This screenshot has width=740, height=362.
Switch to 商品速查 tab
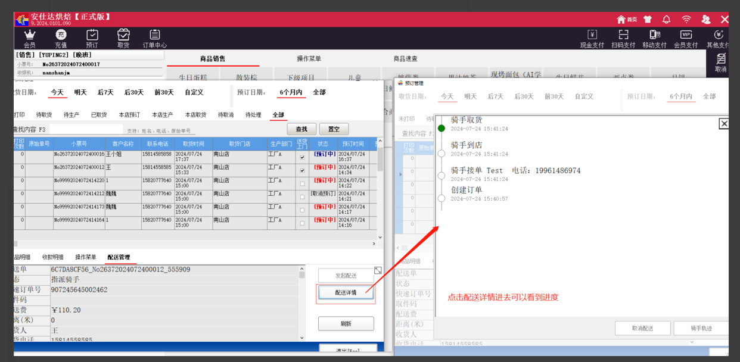pos(405,58)
